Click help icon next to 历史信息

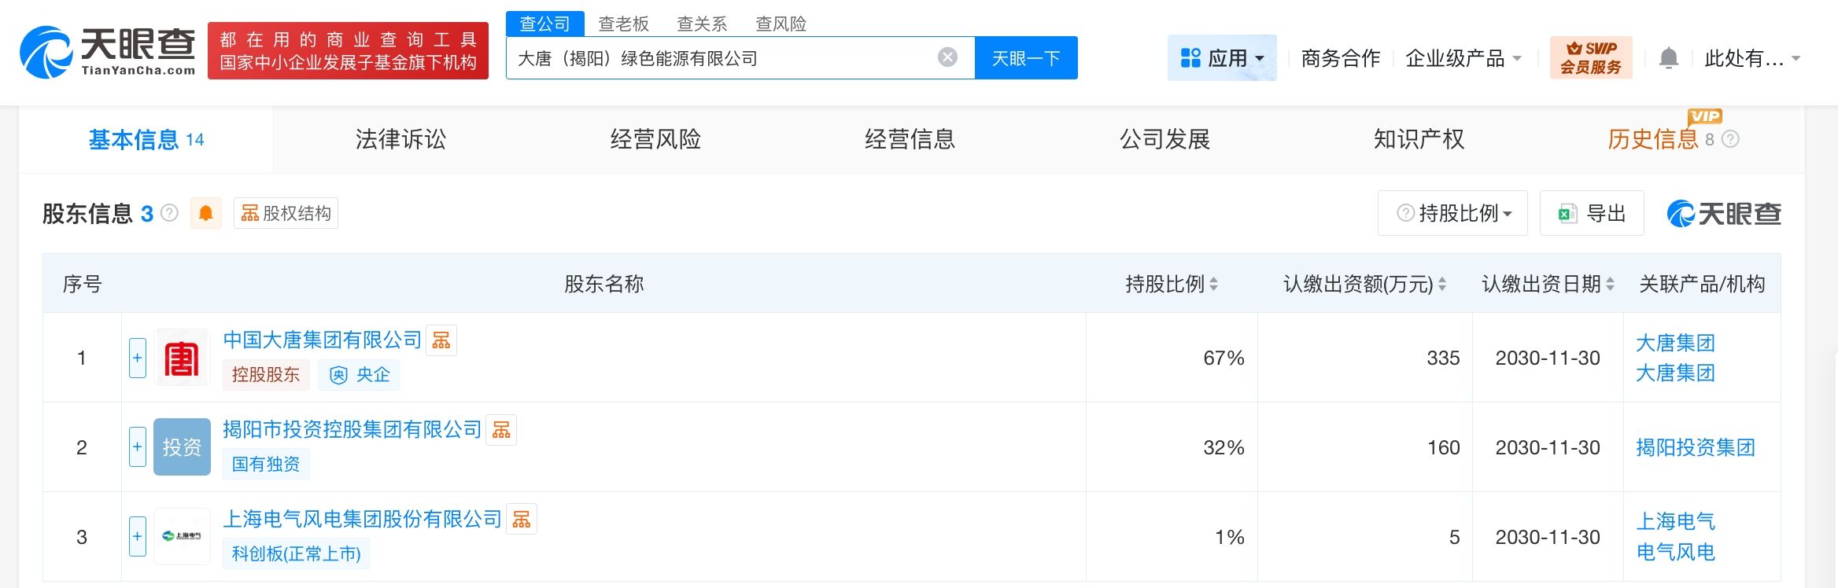pyautogui.click(x=1731, y=139)
